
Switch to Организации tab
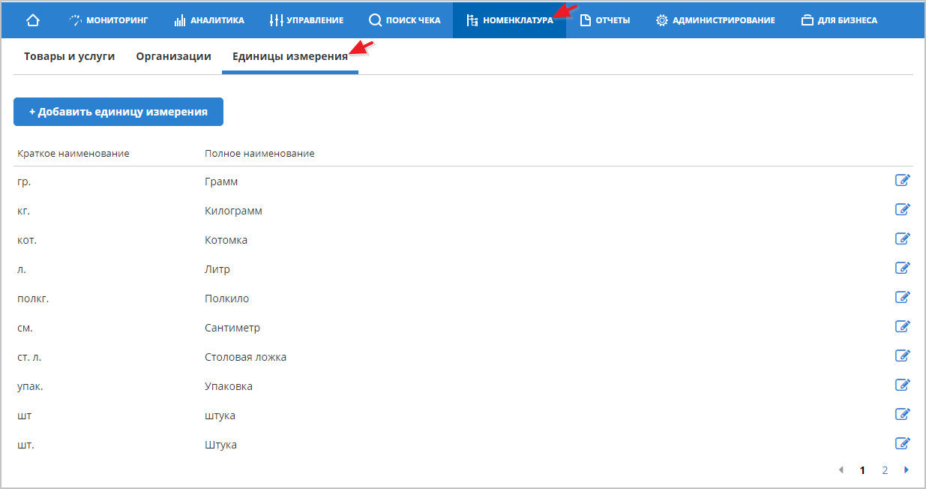[x=173, y=56]
